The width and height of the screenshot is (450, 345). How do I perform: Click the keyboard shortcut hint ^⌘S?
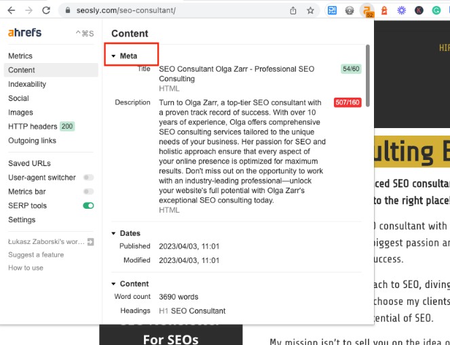pos(85,34)
